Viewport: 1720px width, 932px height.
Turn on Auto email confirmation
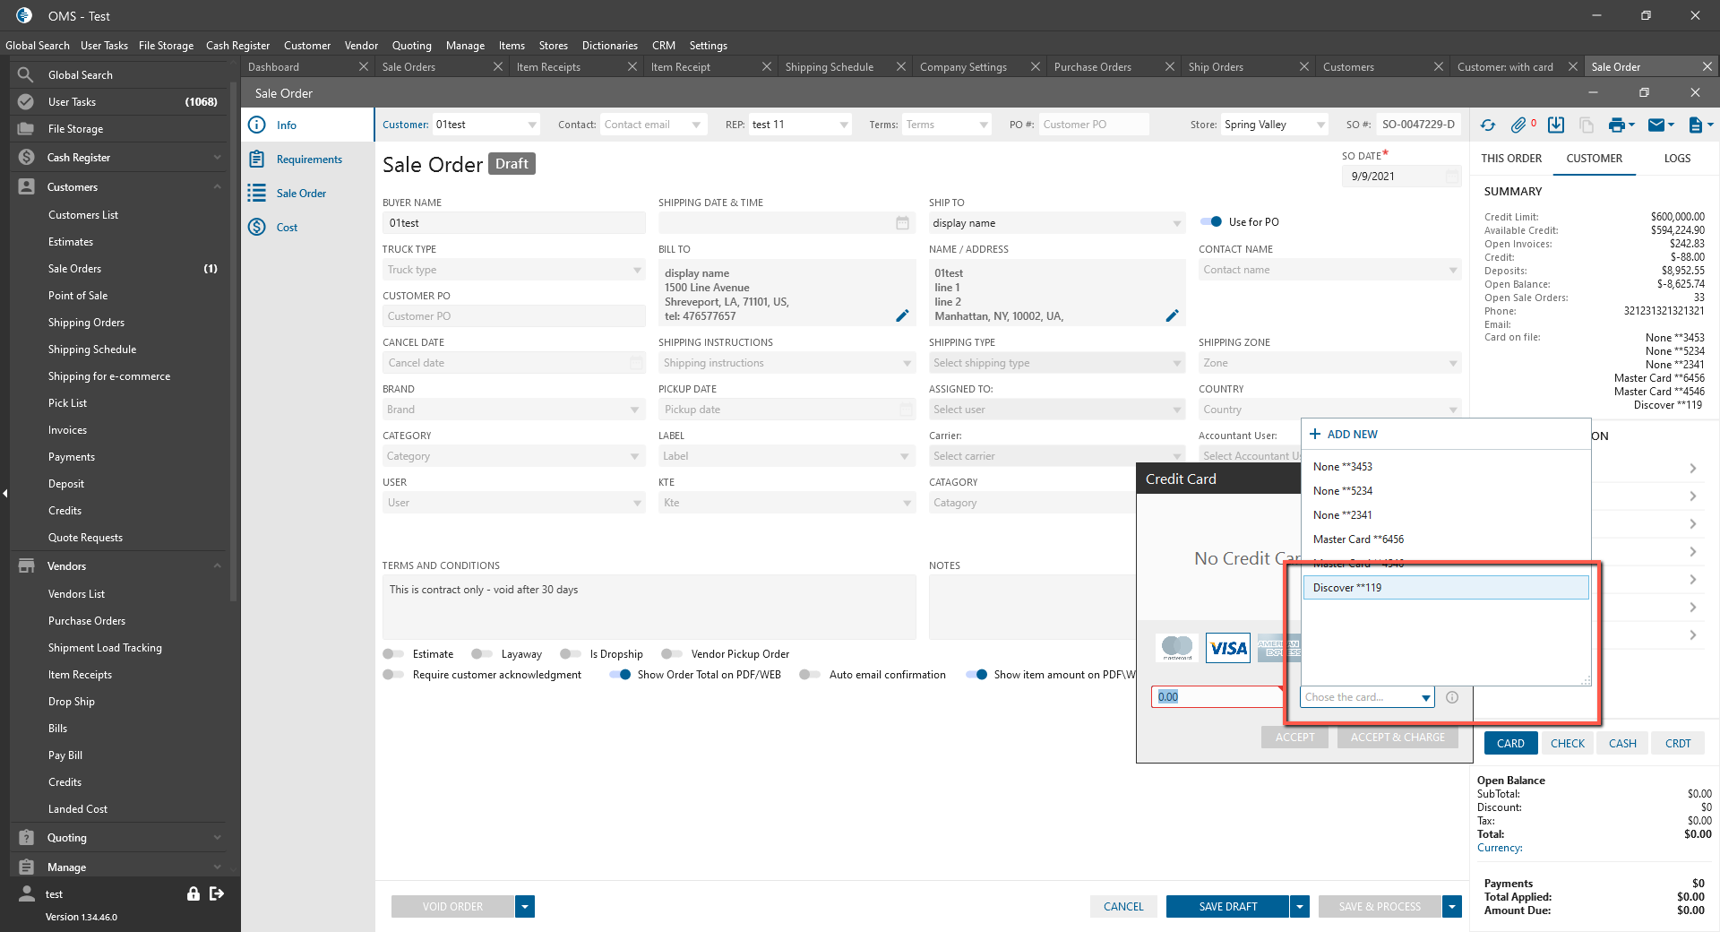pyautogui.click(x=810, y=675)
